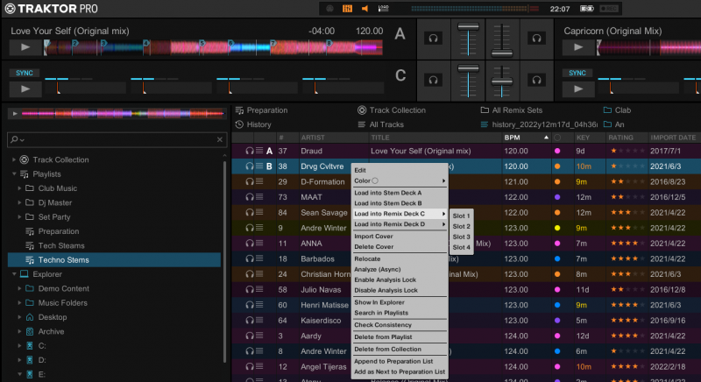Collapse the Explorer tree node
Image resolution: width=701 pixels, height=382 pixels.
(14, 274)
